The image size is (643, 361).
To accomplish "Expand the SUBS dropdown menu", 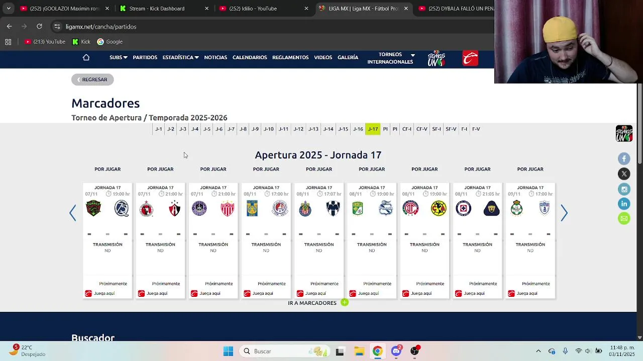I will [119, 58].
